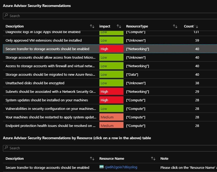The width and height of the screenshot is (217, 172).
Task: Open the cjw6h2goix7d6syslog resource link
Action: [121, 167]
